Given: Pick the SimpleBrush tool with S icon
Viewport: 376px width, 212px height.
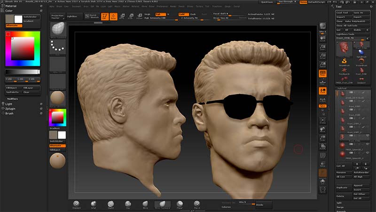Looking at the screenshot, I should pos(344,62).
